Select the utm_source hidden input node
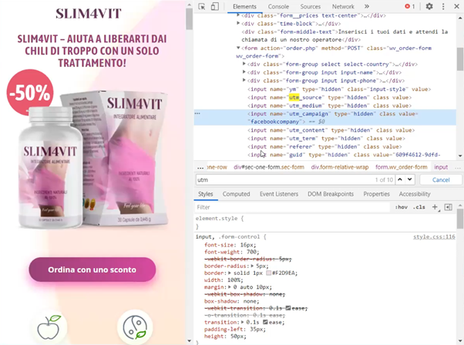Viewport: 464px width, 345px height. (x=329, y=97)
